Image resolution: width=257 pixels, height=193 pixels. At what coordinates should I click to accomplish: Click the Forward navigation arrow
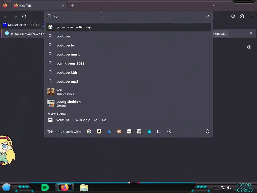15,16
